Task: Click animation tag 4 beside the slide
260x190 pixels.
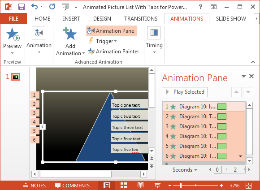Action: (x=35, y=122)
